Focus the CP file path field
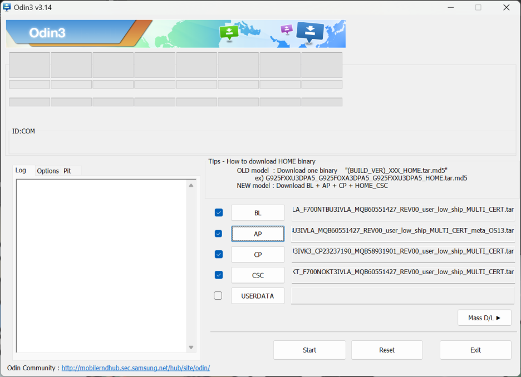 [x=403, y=255]
